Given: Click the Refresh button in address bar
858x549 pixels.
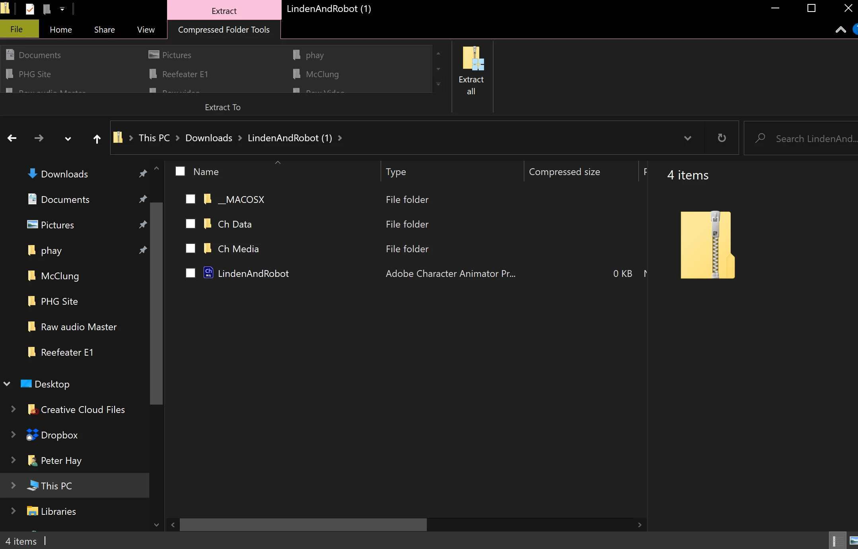Looking at the screenshot, I should tap(722, 138).
